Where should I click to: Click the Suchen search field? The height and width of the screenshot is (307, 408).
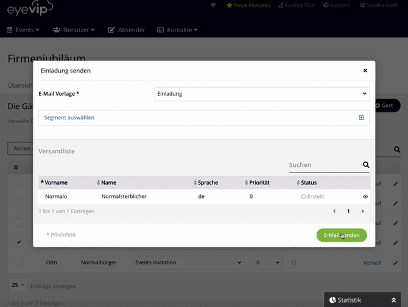(x=324, y=164)
